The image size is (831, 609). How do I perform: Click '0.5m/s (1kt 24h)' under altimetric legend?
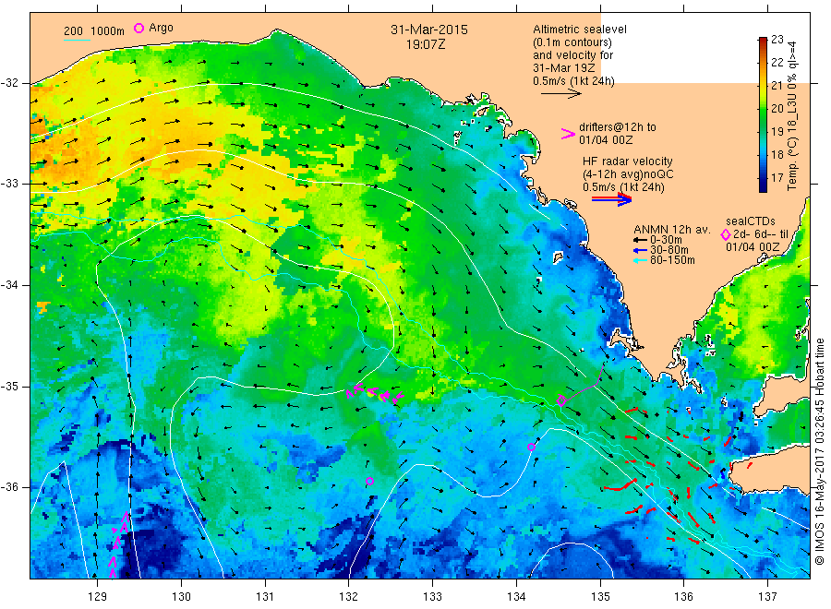[574, 81]
